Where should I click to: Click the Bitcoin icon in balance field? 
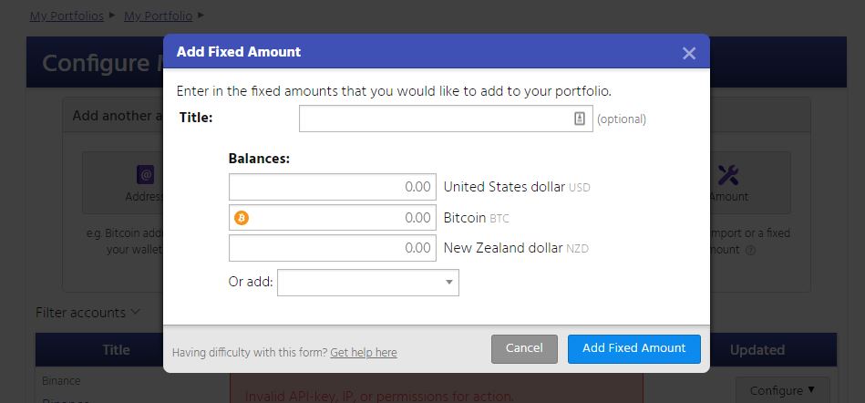pos(242,218)
